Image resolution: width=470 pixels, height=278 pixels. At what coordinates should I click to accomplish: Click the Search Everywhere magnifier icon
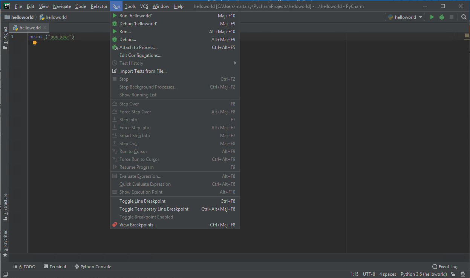(464, 17)
